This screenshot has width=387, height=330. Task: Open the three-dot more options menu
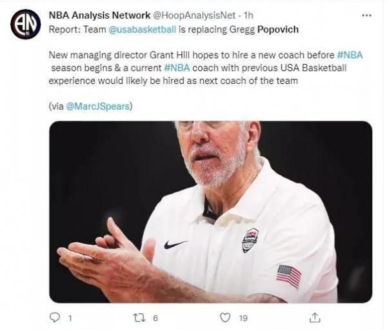tap(366, 15)
